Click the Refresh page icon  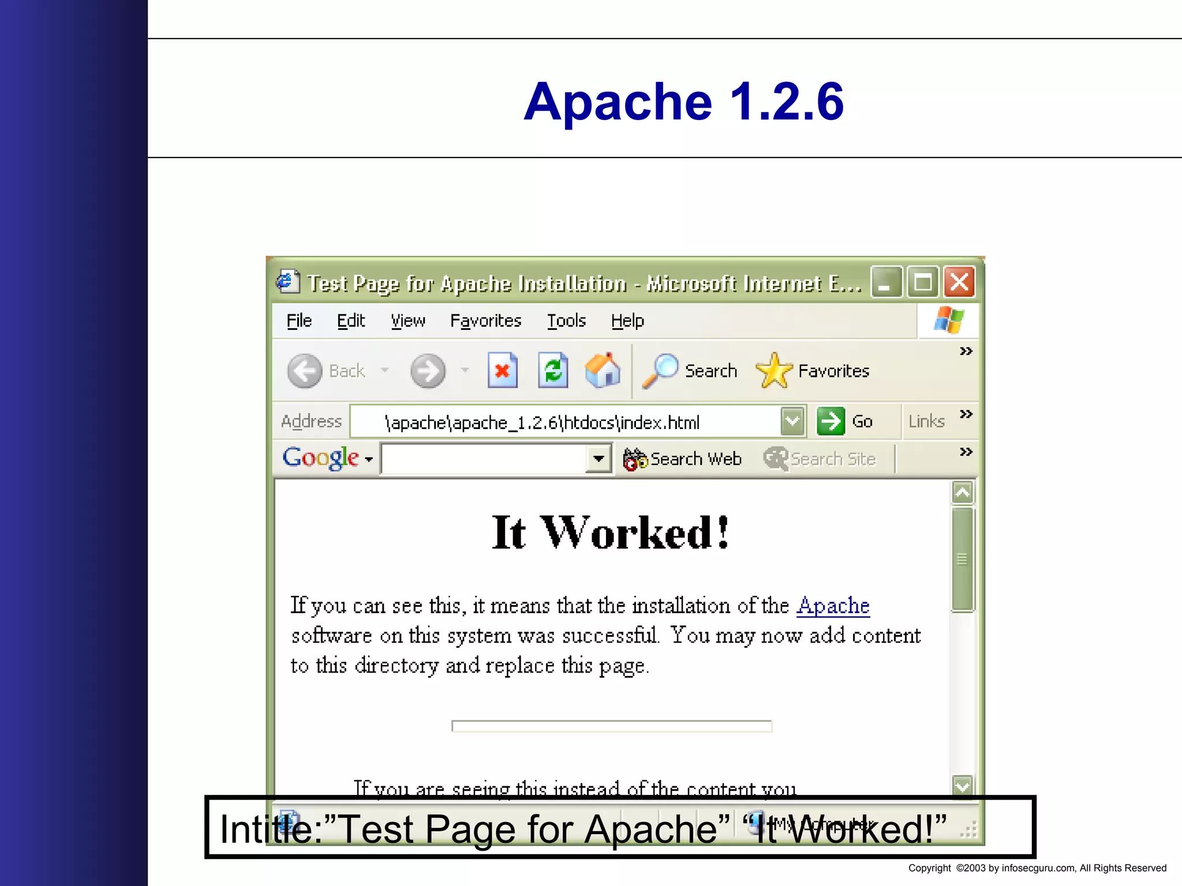tap(553, 370)
